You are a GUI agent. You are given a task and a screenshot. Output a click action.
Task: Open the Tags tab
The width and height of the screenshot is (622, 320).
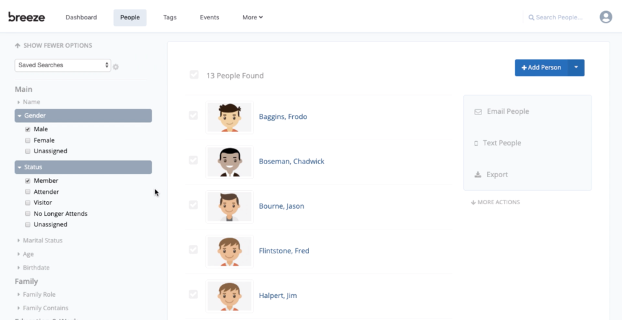(170, 17)
